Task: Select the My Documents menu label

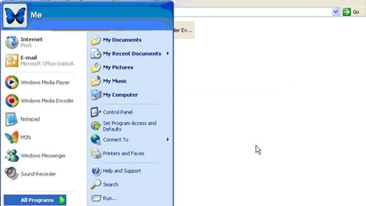Action: coord(122,40)
